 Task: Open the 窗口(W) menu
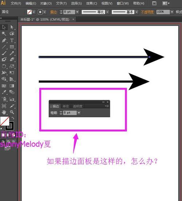pos(123,3)
